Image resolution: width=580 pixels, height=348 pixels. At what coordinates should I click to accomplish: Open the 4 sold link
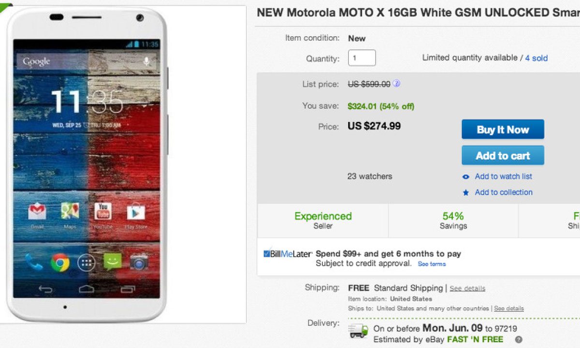pyautogui.click(x=536, y=58)
